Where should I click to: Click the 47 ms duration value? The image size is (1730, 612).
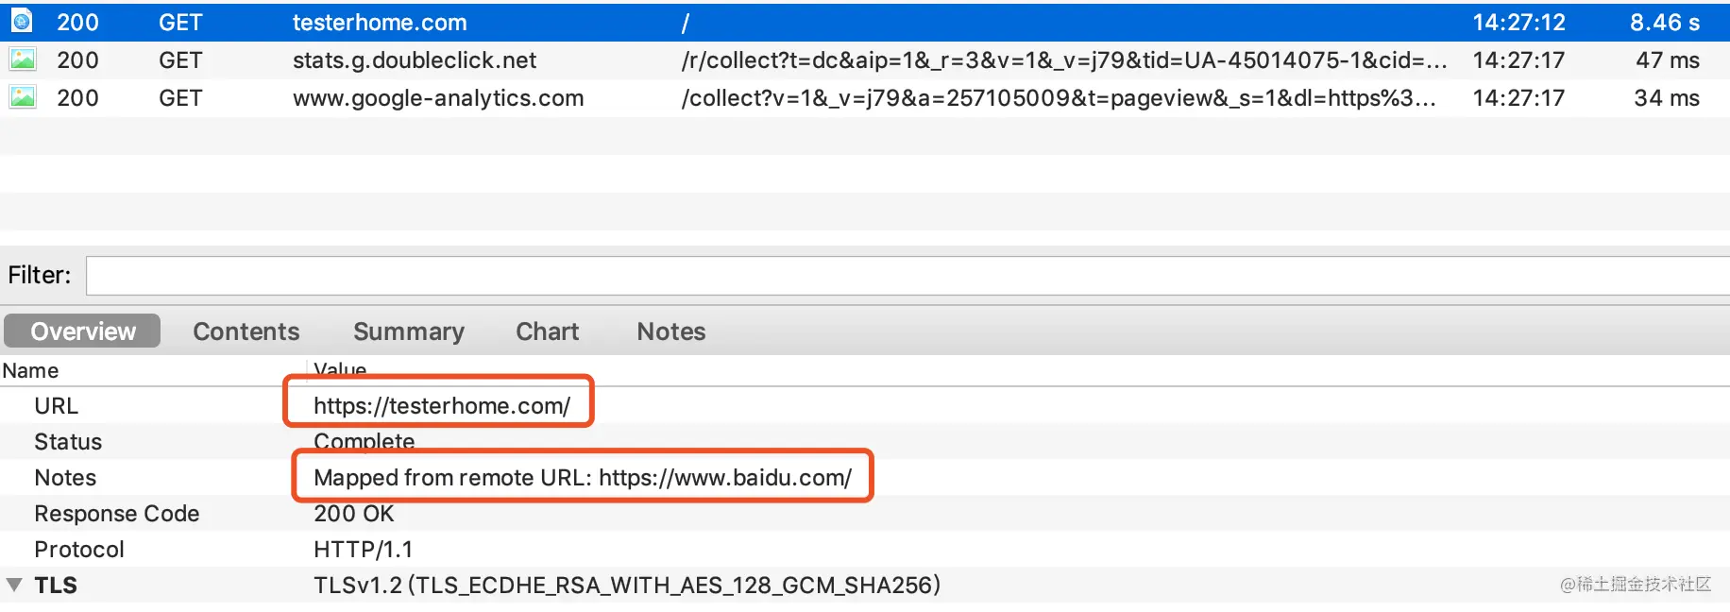coord(1668,60)
